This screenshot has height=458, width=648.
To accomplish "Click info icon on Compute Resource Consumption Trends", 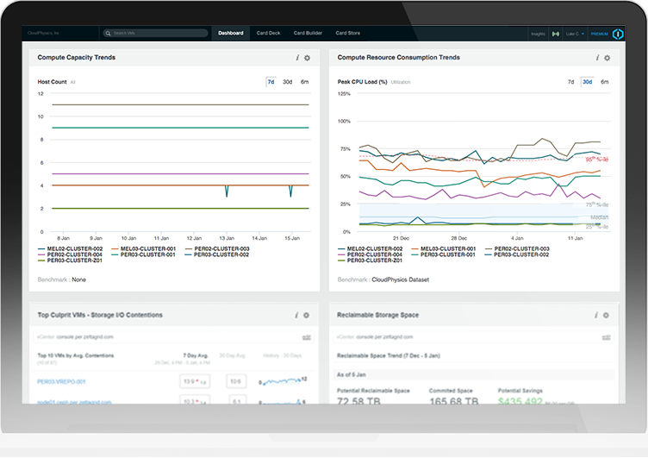I will 597,58.
